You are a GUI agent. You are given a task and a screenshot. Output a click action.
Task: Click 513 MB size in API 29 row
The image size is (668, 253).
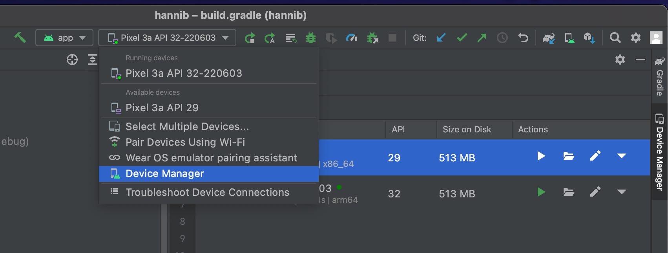coord(457,158)
